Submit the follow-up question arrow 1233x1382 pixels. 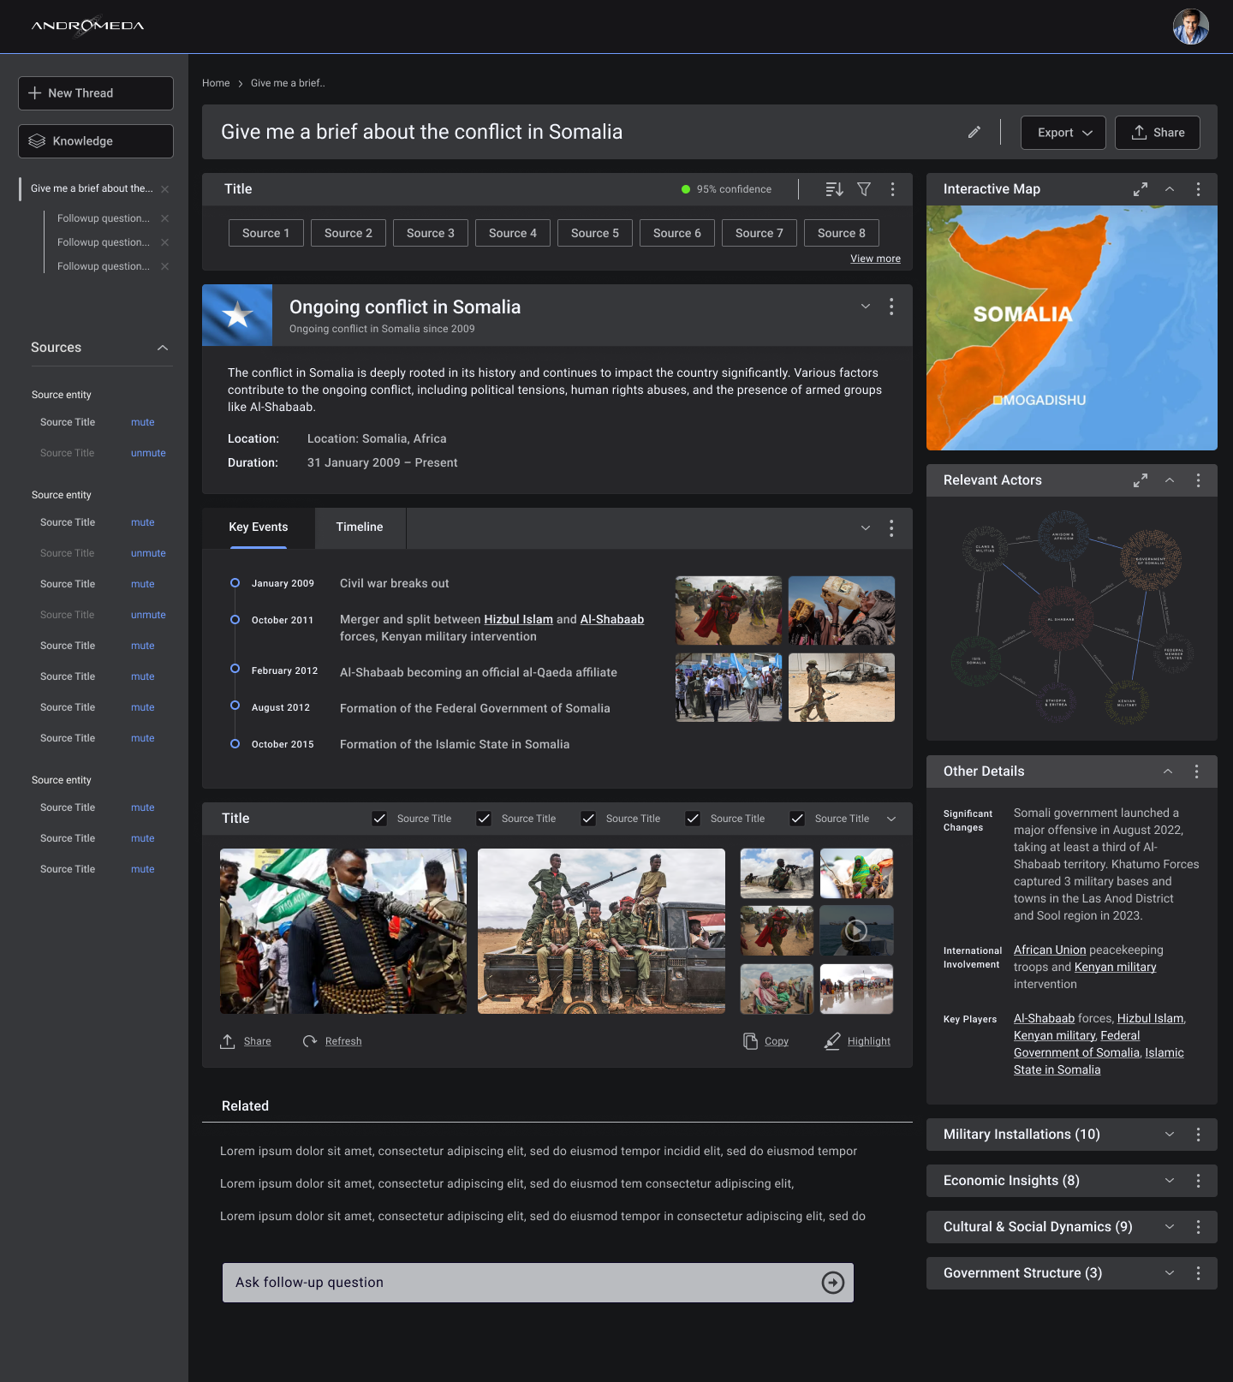832,1282
